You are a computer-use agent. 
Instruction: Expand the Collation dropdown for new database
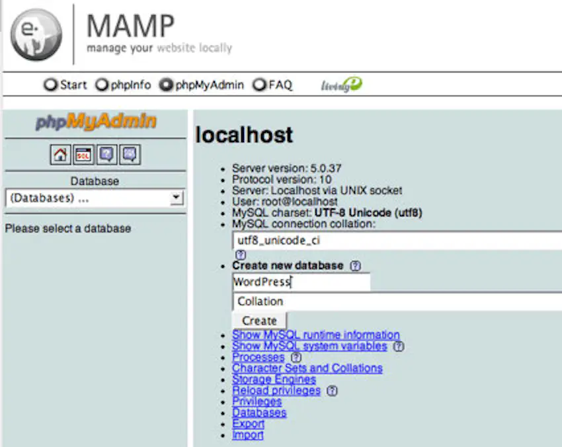397,302
